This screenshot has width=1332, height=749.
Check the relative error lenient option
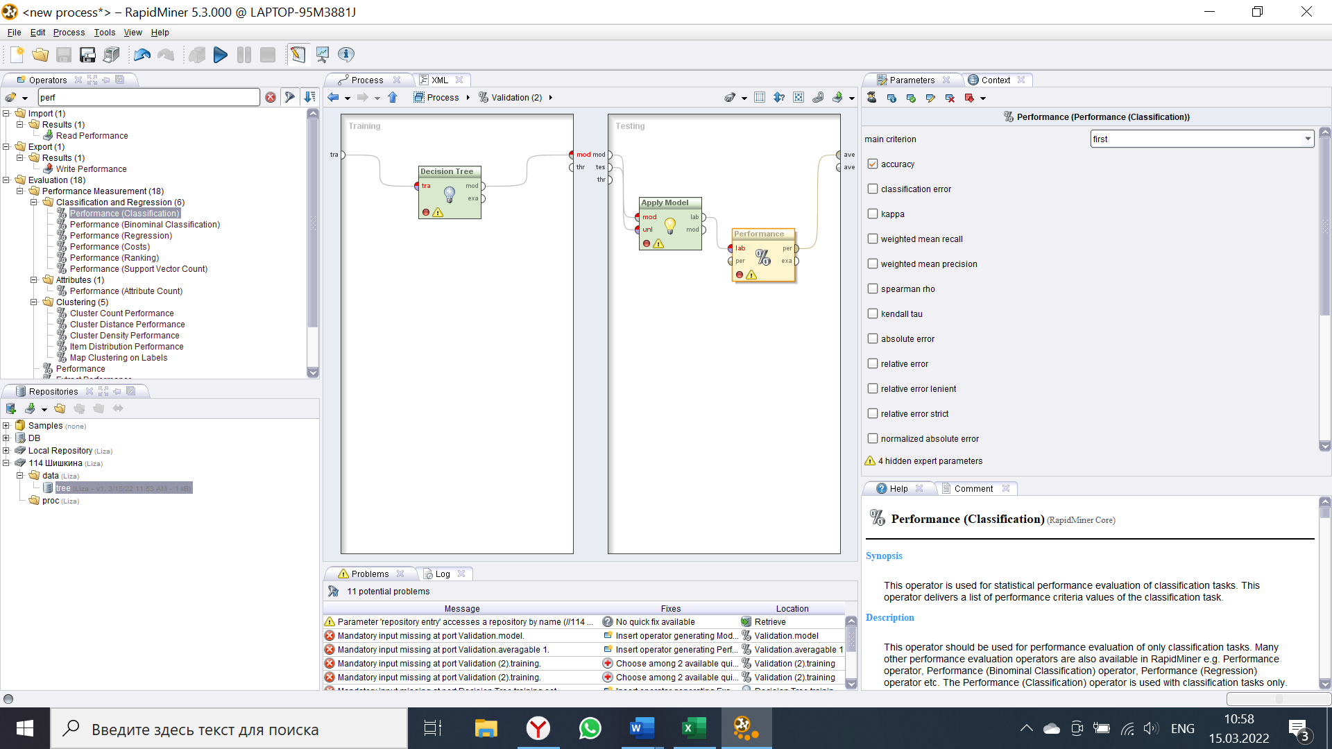873,388
